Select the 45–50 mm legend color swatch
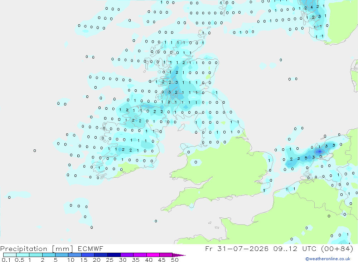The width and height of the screenshot is (358, 262). [x=166, y=255]
